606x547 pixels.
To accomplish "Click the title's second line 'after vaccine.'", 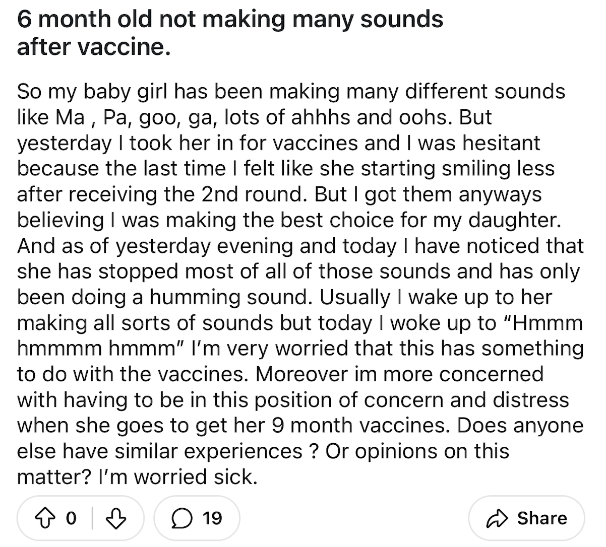I will click(x=93, y=46).
